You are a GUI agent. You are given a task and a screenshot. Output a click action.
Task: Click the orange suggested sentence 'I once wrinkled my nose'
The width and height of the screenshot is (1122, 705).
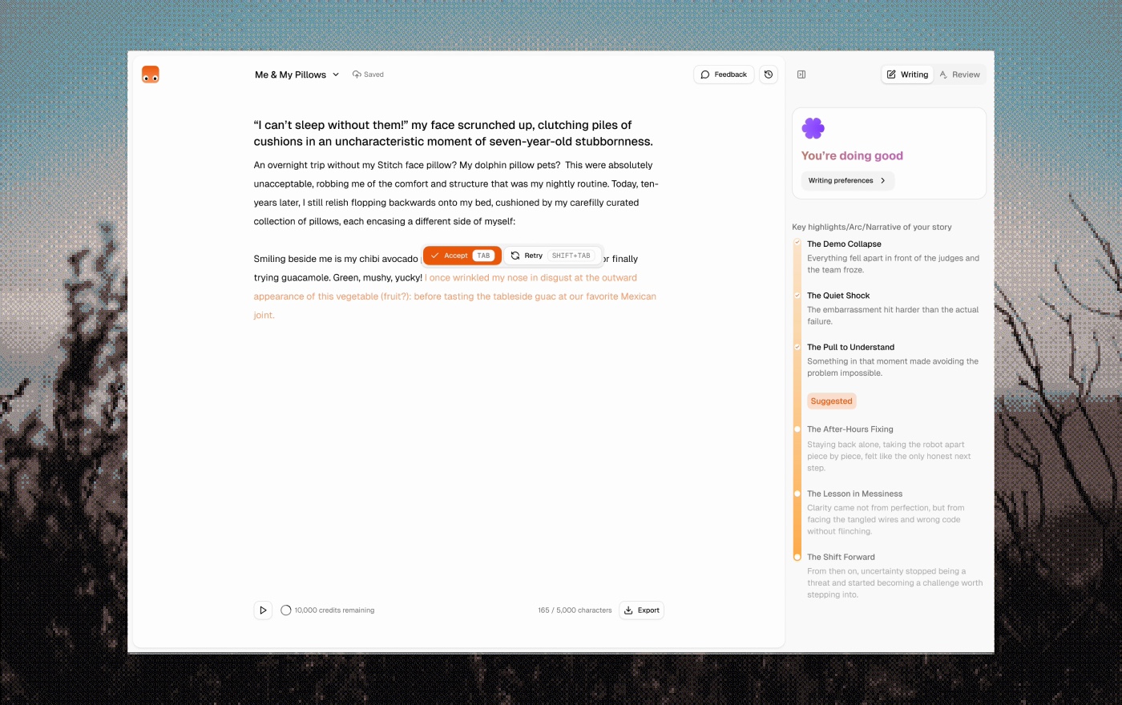pos(455,296)
